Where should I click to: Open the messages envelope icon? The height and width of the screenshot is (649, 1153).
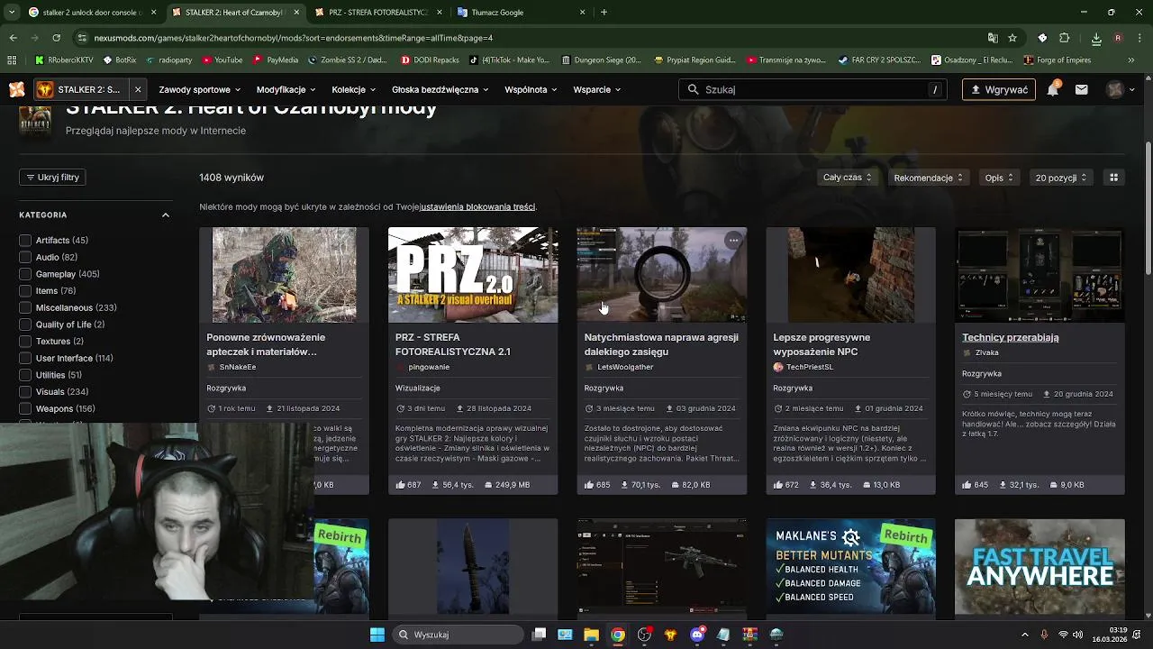coord(1081,89)
